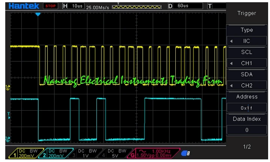Screen dimensions: 270x162
Task: Click the 25.00Ms/s sample rate readout
Action: coord(98,7)
